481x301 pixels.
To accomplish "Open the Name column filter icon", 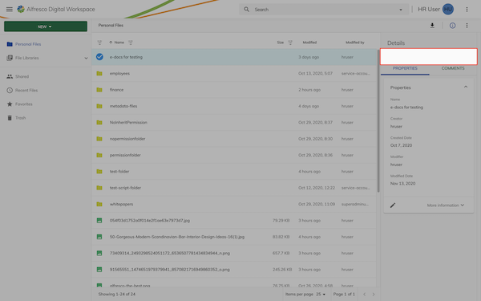I will pyautogui.click(x=131, y=43).
